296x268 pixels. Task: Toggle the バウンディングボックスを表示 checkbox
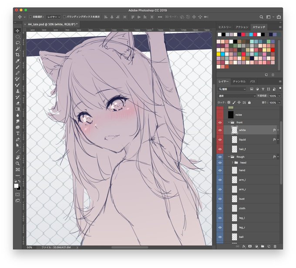click(x=64, y=17)
